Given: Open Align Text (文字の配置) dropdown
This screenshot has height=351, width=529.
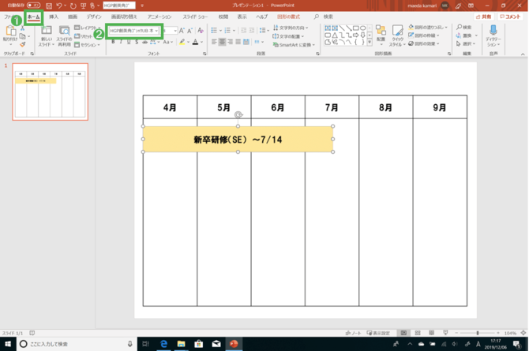Looking at the screenshot, I should pos(288,36).
